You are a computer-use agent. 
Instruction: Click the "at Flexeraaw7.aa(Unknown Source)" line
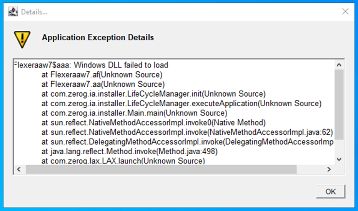pos(103,84)
